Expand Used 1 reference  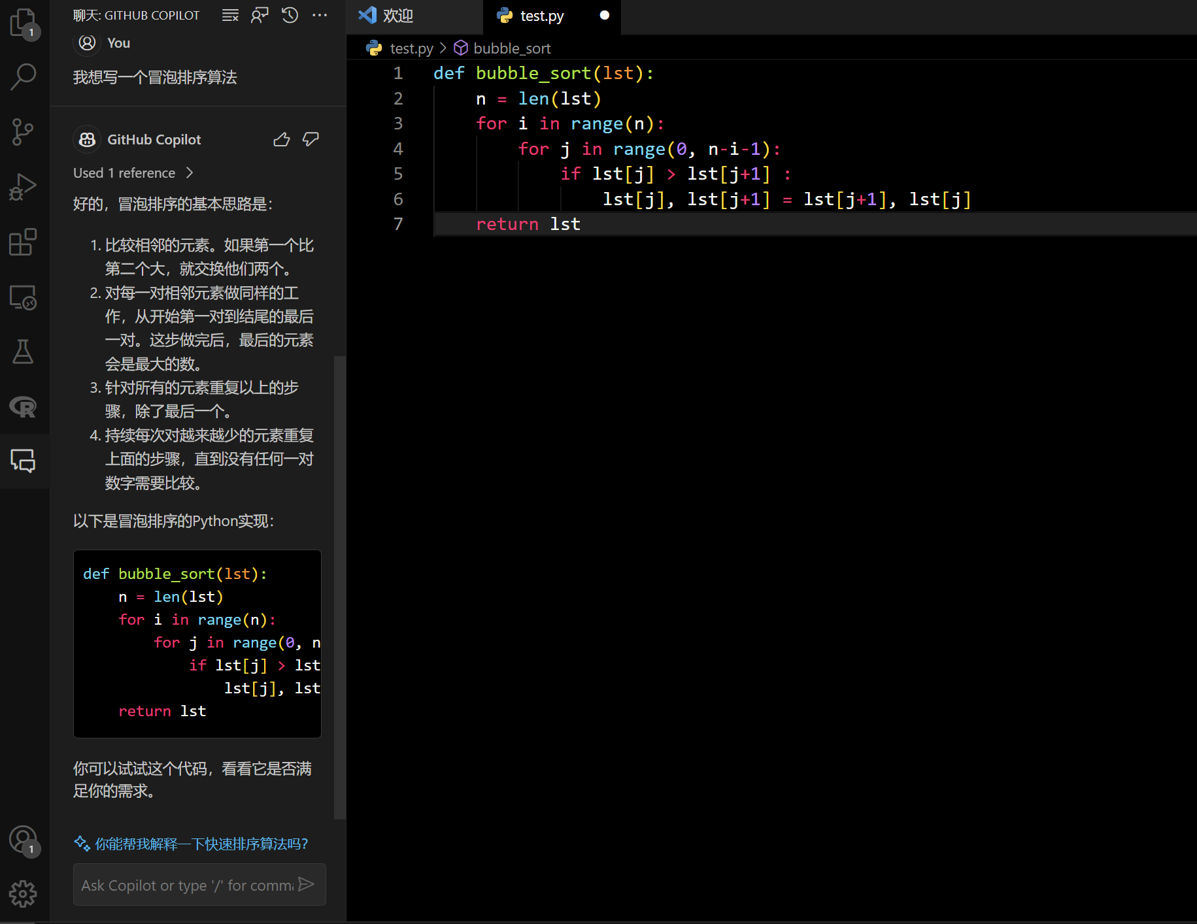(x=133, y=173)
